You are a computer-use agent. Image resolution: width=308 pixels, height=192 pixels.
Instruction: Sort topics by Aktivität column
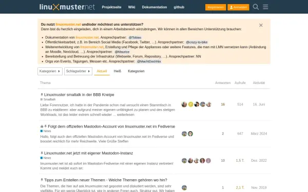point(259,83)
